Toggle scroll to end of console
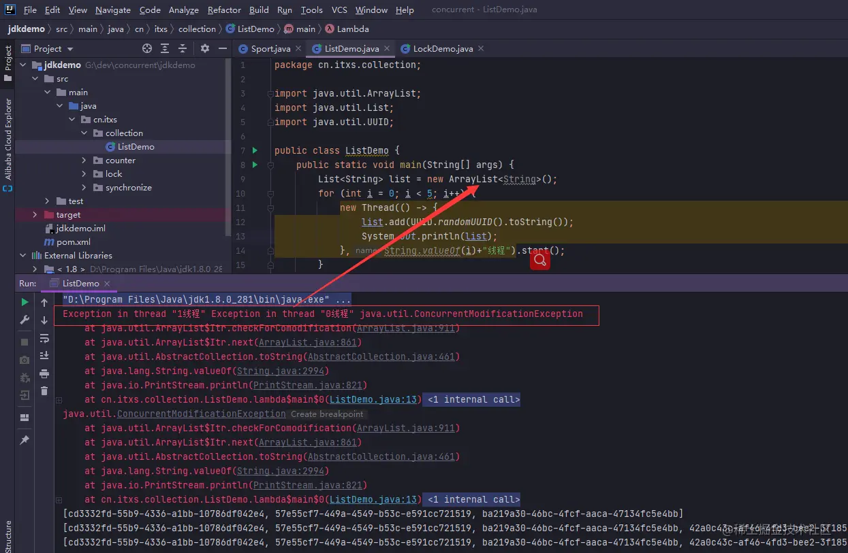This screenshot has width=848, height=553. pyautogui.click(x=44, y=355)
